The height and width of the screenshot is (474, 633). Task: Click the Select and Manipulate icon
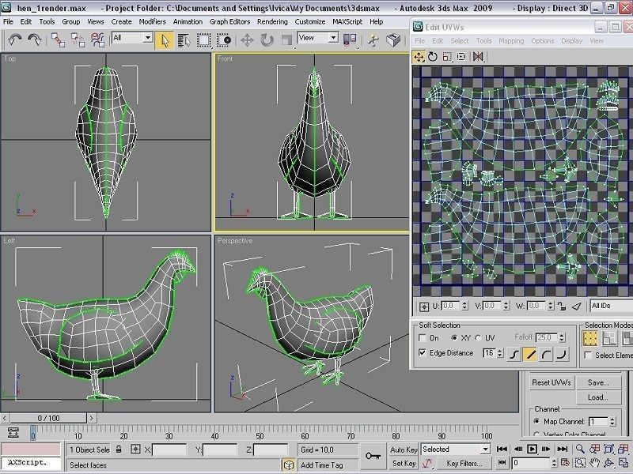[x=373, y=40]
